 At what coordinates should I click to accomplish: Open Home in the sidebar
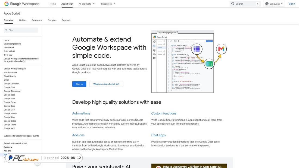pyautogui.click(x=6, y=40)
